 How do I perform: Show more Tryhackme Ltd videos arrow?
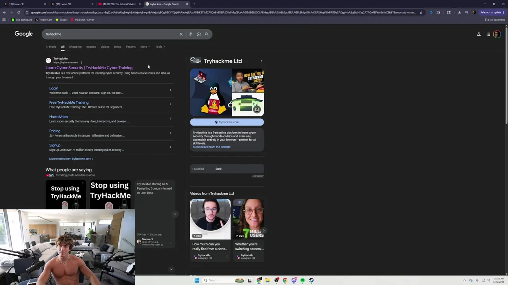pos(264,230)
